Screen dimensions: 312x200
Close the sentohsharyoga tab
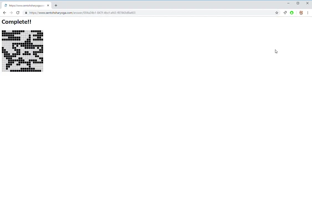[48, 5]
